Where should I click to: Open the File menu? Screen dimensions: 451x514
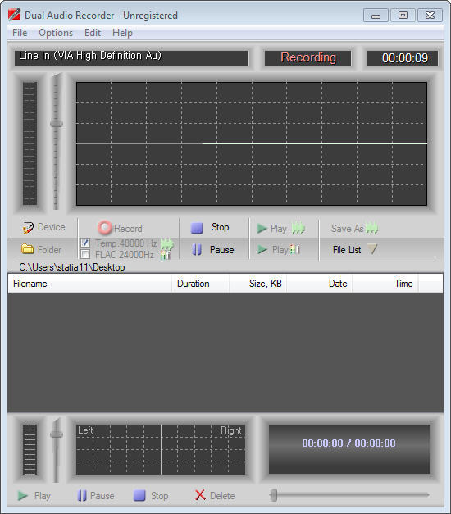[x=20, y=33]
